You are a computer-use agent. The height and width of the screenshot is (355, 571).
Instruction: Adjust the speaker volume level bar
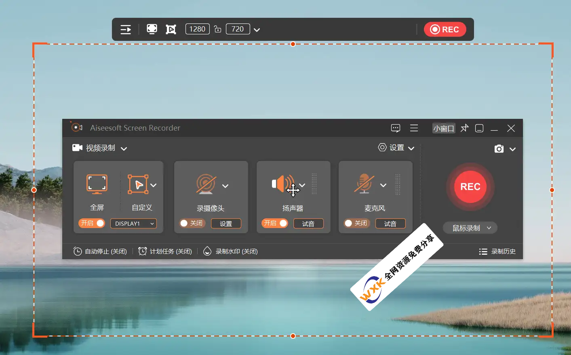(314, 184)
